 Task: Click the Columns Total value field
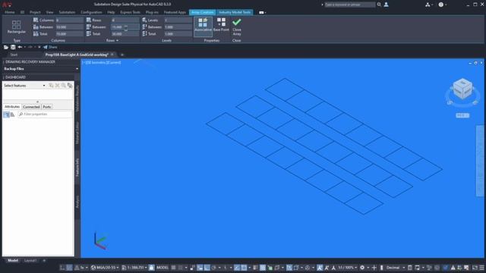coord(69,33)
